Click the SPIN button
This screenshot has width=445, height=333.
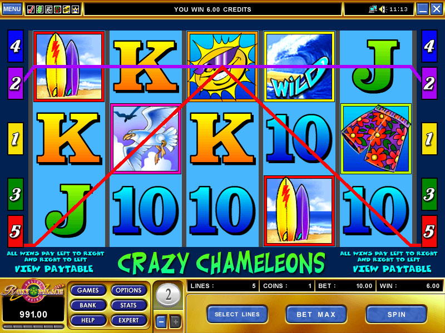(396, 314)
